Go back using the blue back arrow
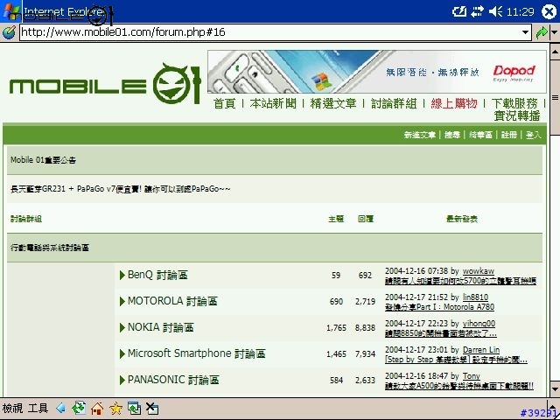This screenshot has width=560, height=420. pos(60,408)
